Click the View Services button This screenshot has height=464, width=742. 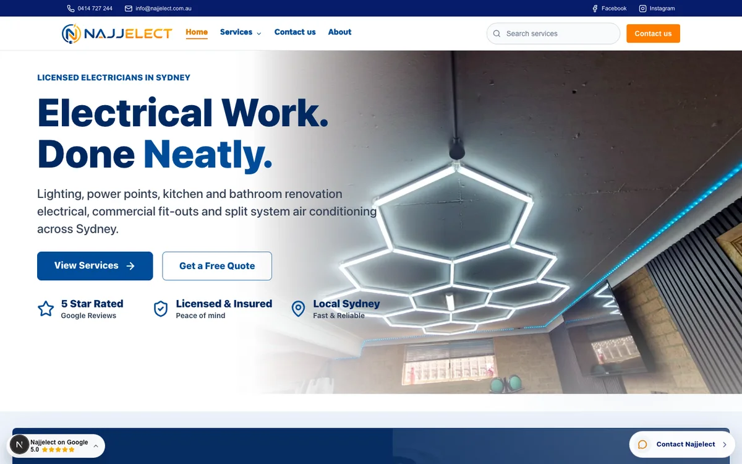coord(95,266)
